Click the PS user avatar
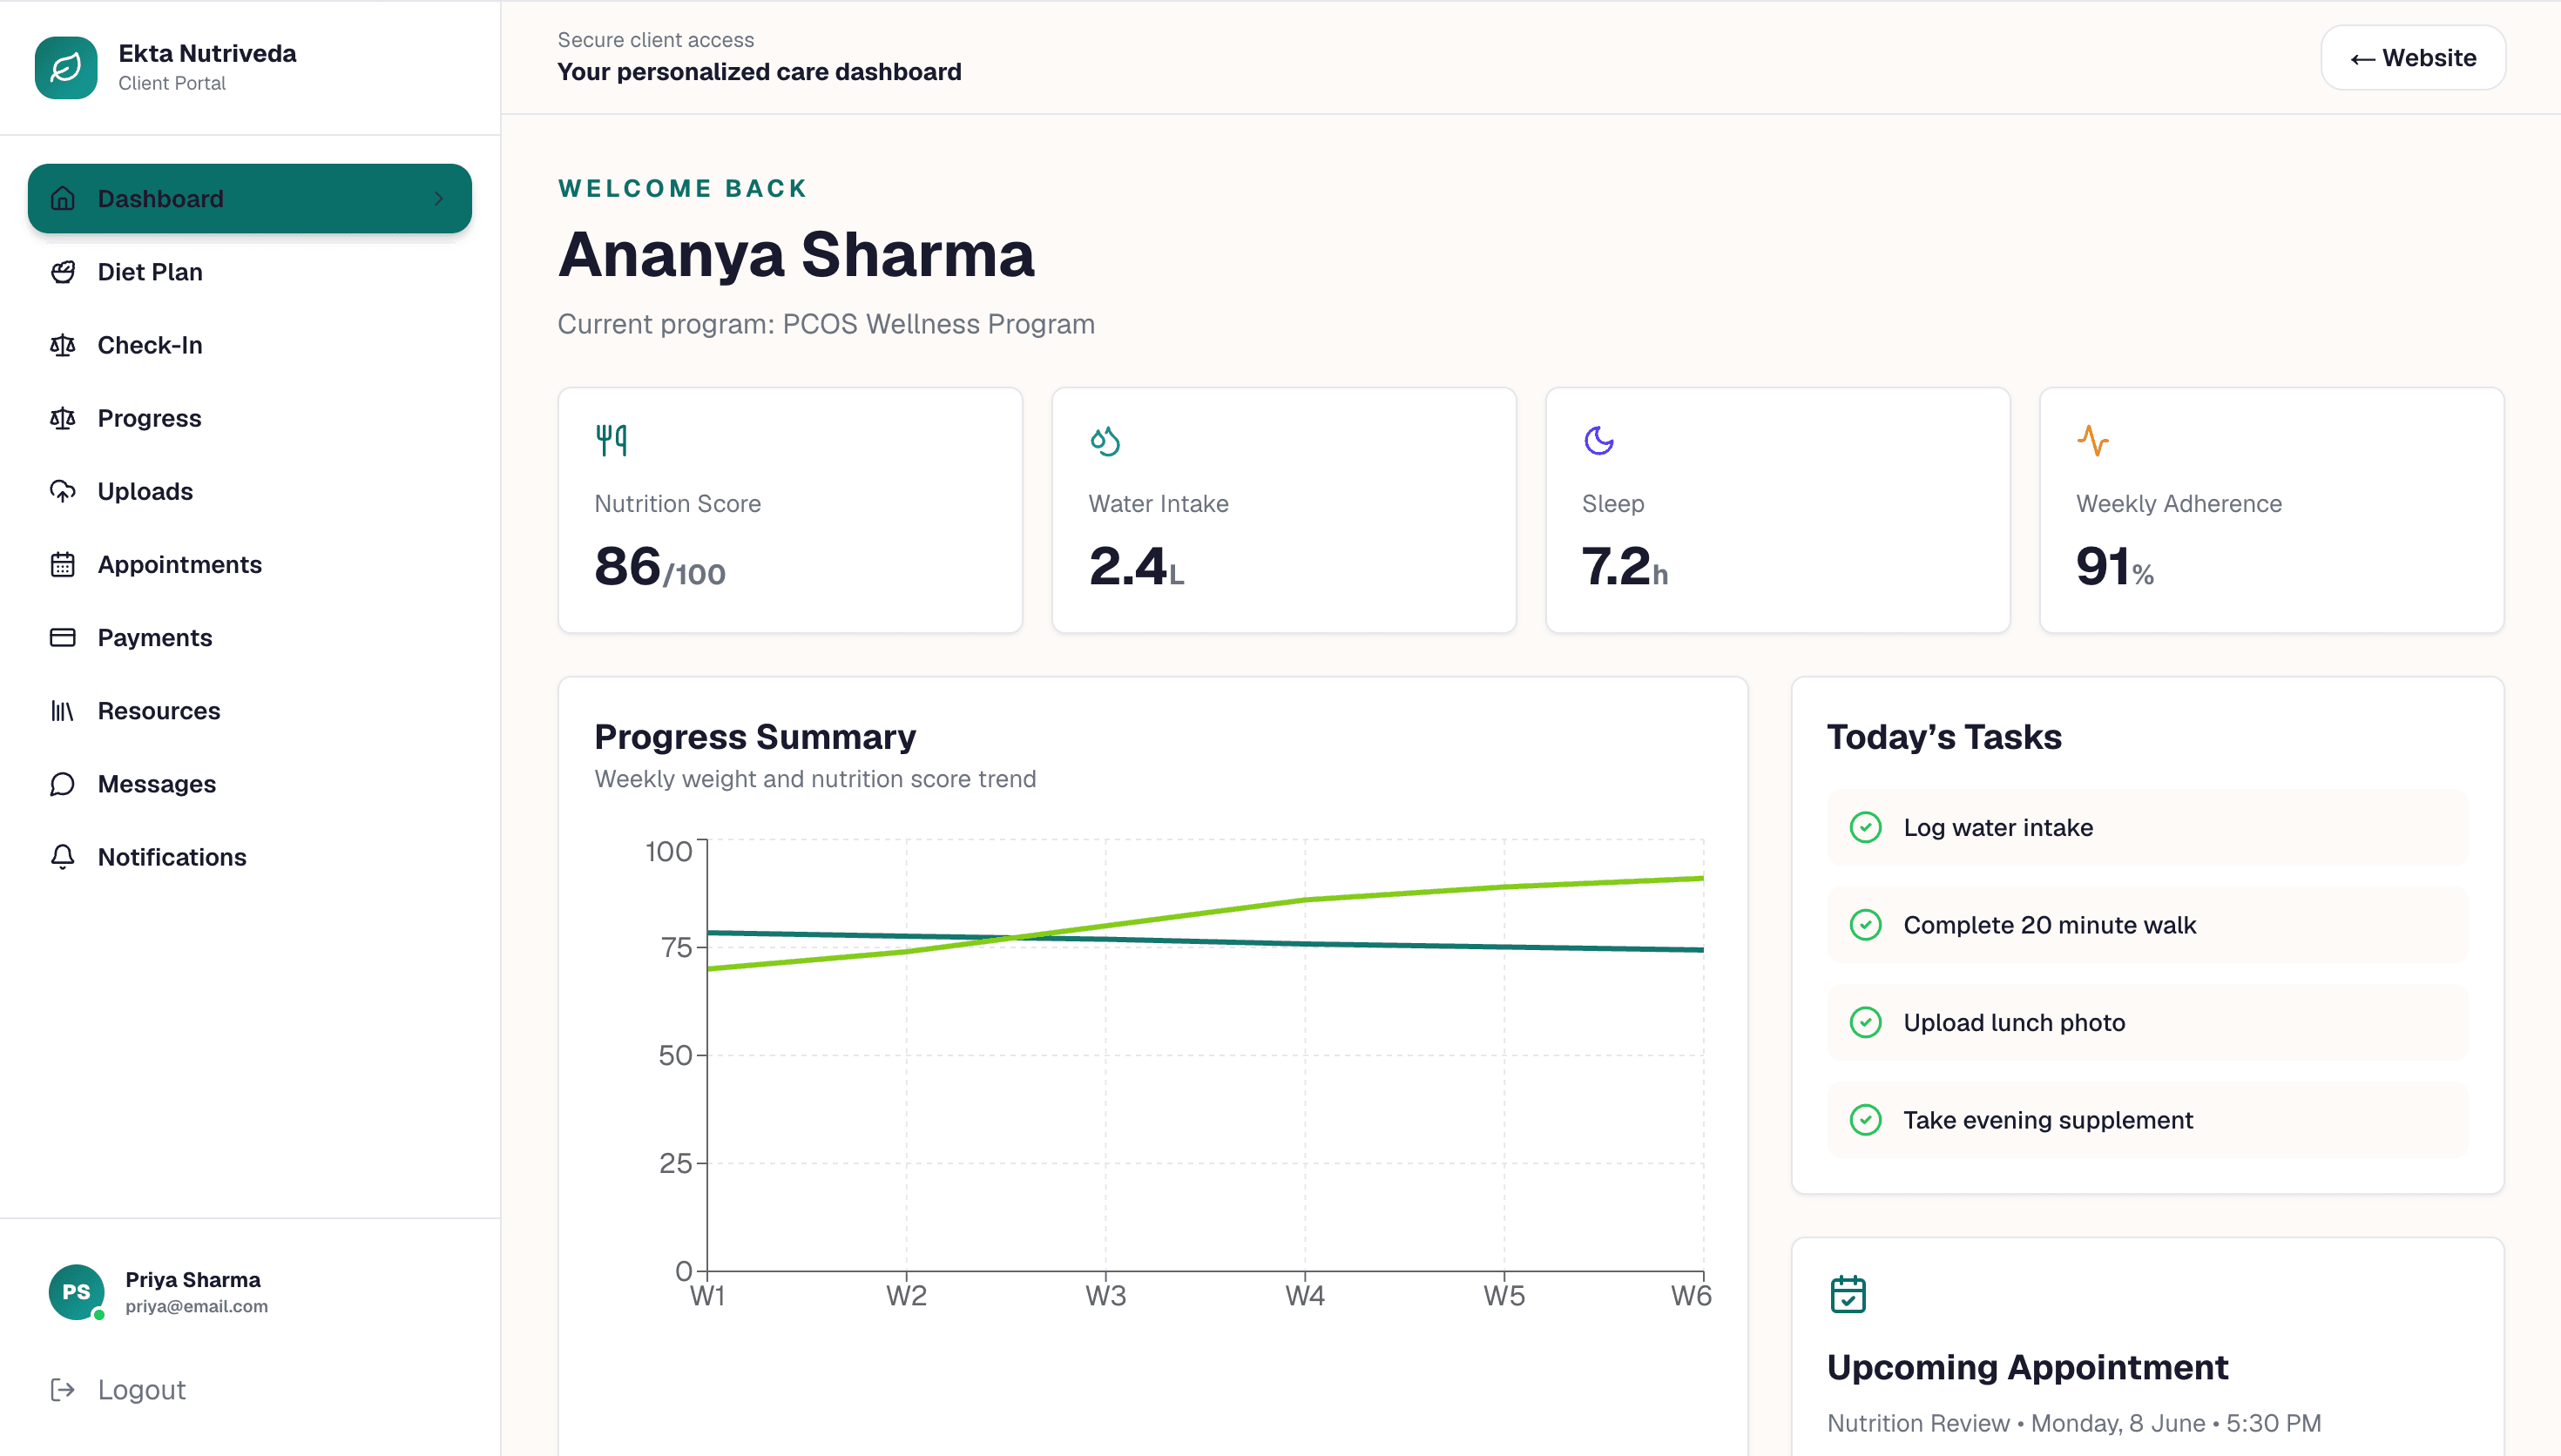Screen dimensions: 2561x1456 tap(77, 1292)
